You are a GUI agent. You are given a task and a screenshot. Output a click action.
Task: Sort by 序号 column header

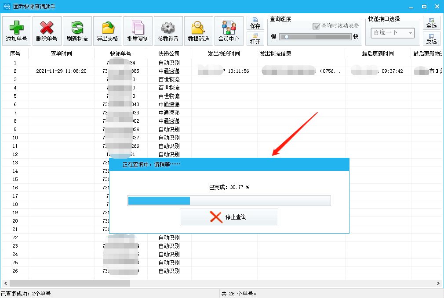[15, 53]
